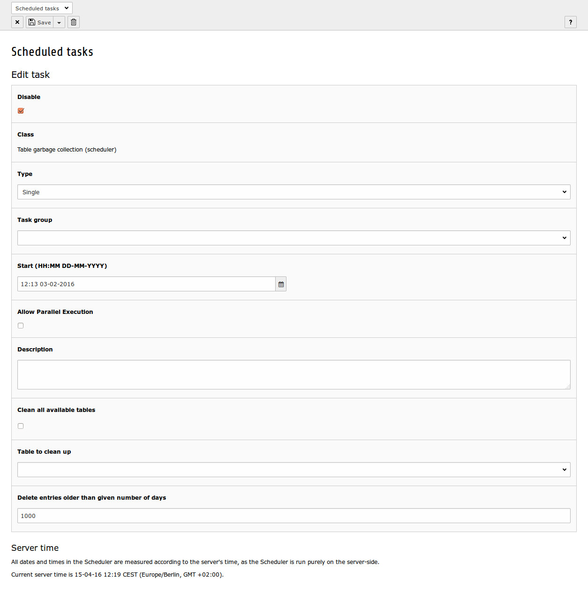
Task: Focus the number of days field
Action: point(294,516)
